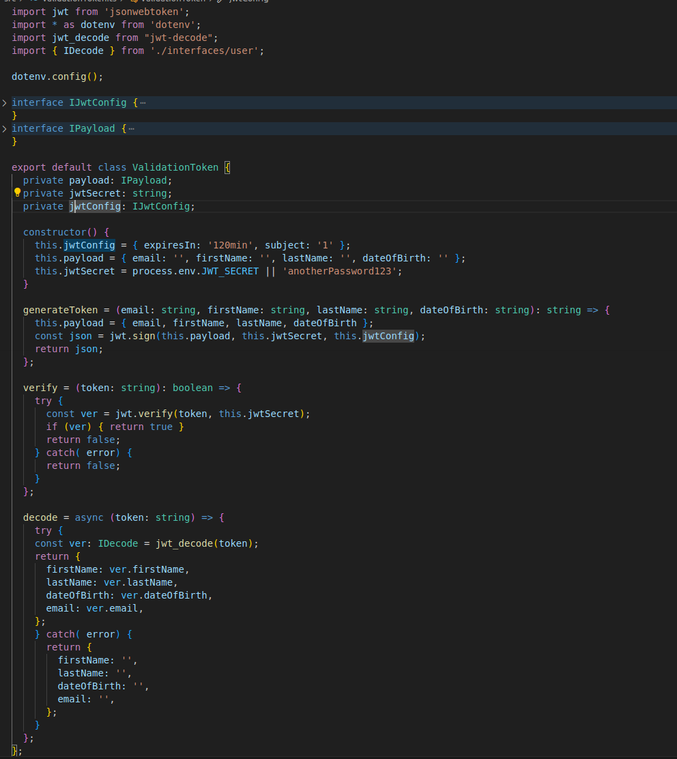The image size is (677, 759).
Task: Click the IDecode type annotation
Action: [x=117, y=543]
